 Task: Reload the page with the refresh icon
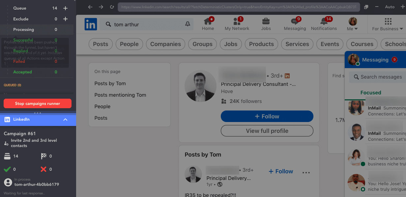[112, 7]
